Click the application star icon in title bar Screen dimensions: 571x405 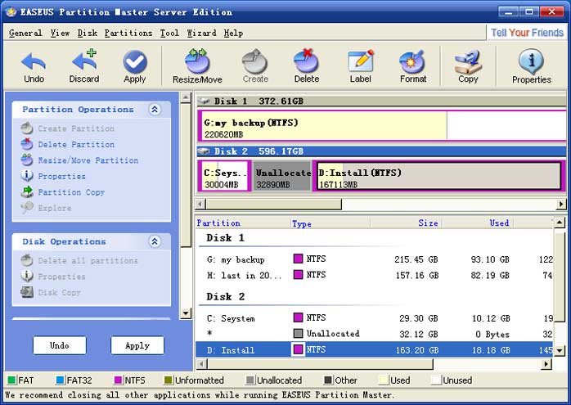[x=11, y=12]
